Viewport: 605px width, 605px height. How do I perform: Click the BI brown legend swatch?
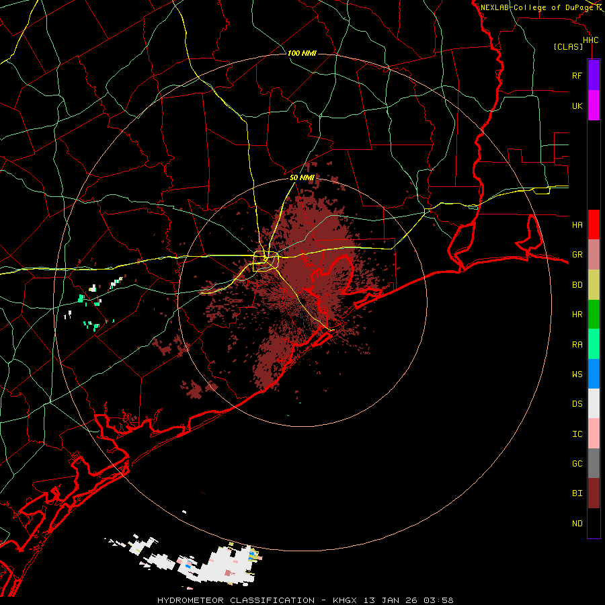pos(594,493)
